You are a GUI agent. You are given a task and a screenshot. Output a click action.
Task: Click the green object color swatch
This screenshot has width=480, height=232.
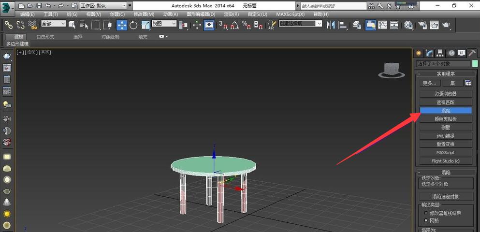[475, 64]
